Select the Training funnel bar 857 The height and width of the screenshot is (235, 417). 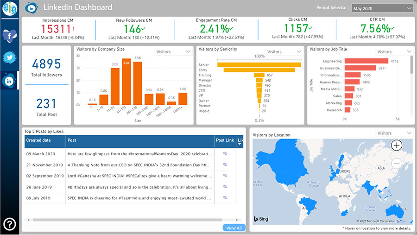pos(259,75)
